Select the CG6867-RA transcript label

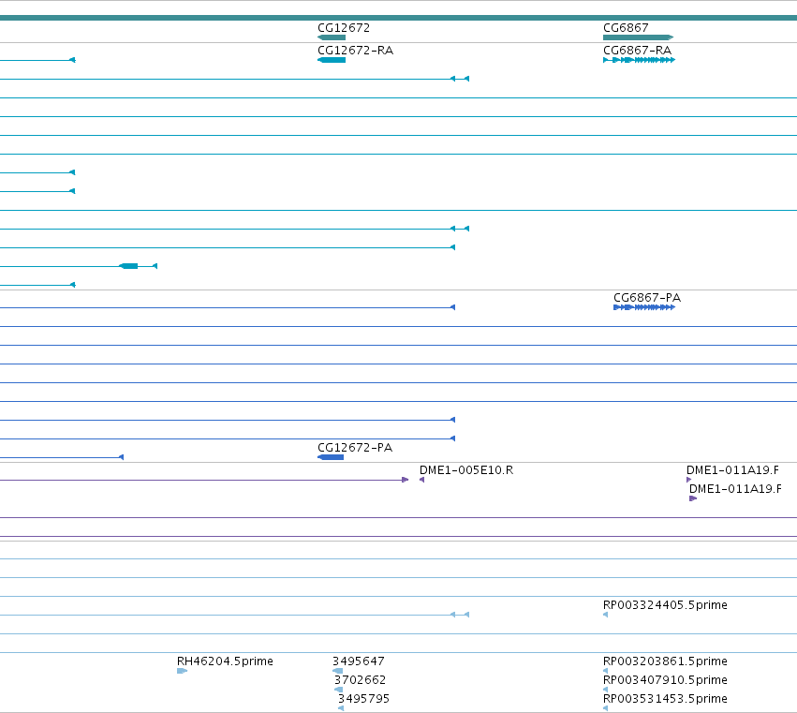638,50
